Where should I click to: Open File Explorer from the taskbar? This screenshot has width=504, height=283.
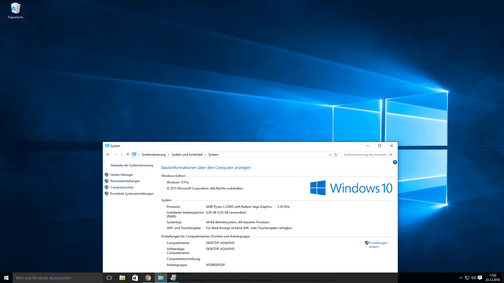(x=122, y=278)
